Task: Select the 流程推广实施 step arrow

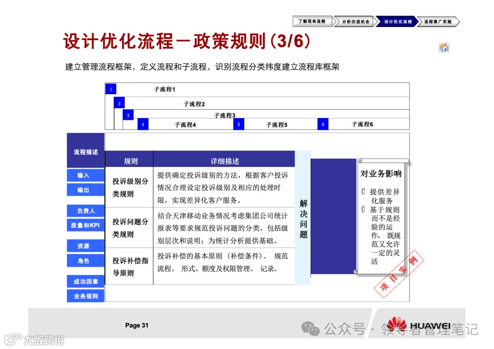Action: 438,21
